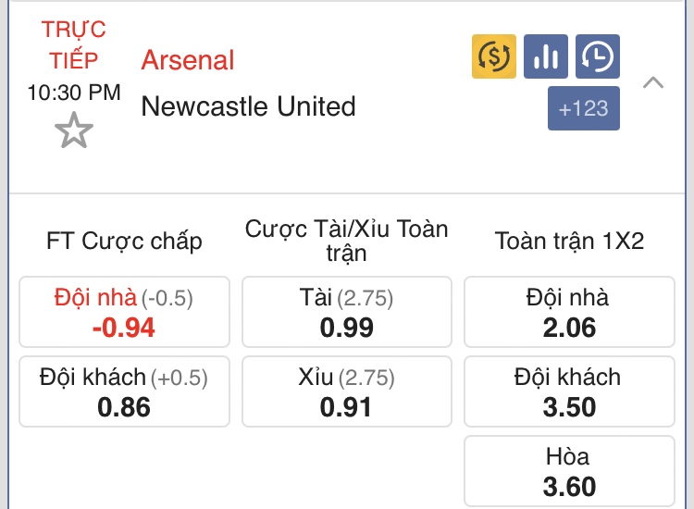Click the Arsenal team name
The width and height of the screenshot is (694, 509).
point(188,60)
